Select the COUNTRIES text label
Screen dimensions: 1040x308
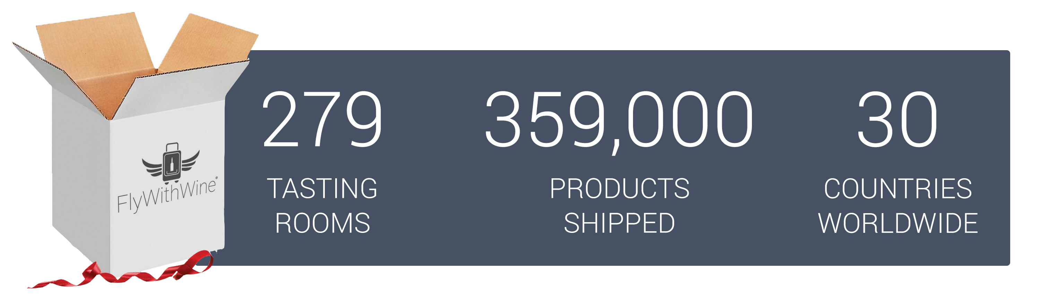pyautogui.click(x=898, y=189)
